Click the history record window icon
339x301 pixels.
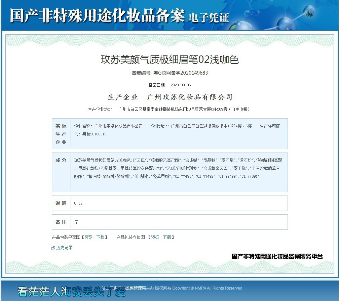click(x=53, y=248)
